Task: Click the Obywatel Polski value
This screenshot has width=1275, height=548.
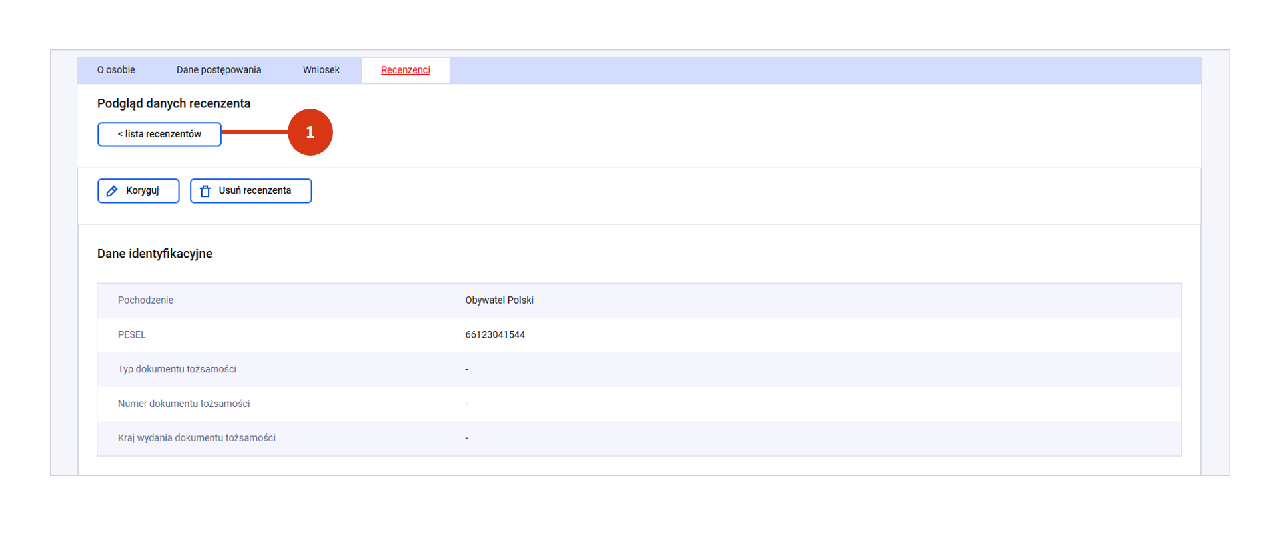Action: (x=499, y=300)
